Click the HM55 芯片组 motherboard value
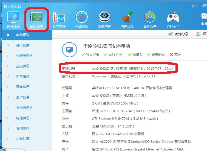 click(x=119, y=96)
